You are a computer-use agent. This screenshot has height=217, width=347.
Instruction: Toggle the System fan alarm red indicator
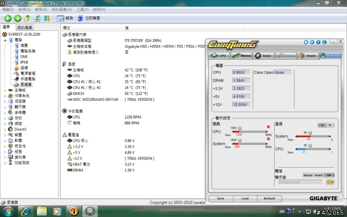[268, 139]
